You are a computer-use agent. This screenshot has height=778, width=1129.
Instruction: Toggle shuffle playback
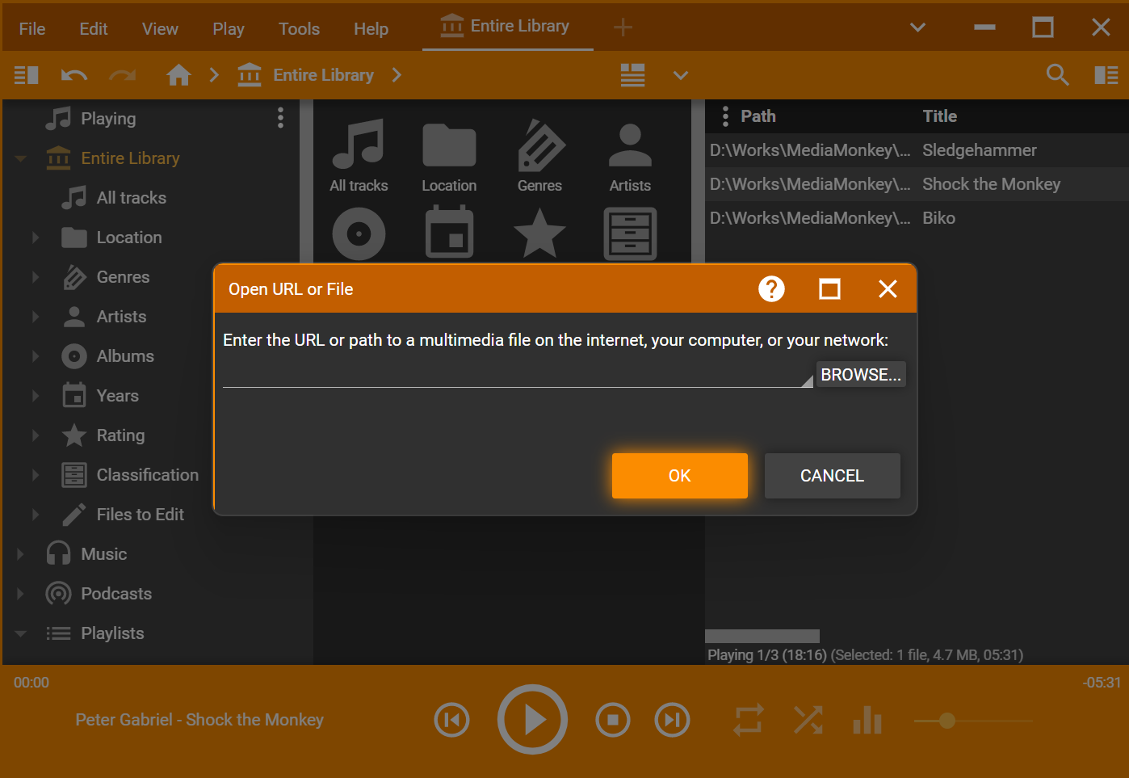(x=808, y=720)
